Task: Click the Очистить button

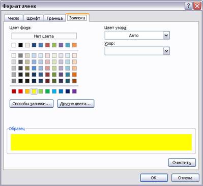Action: pyautogui.click(x=182, y=163)
